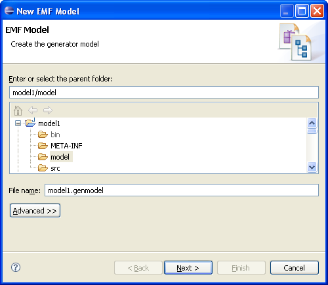Image resolution: width=328 pixels, height=285 pixels.
Task: Click the Eclipse icon in title bar
Action: click(x=9, y=11)
